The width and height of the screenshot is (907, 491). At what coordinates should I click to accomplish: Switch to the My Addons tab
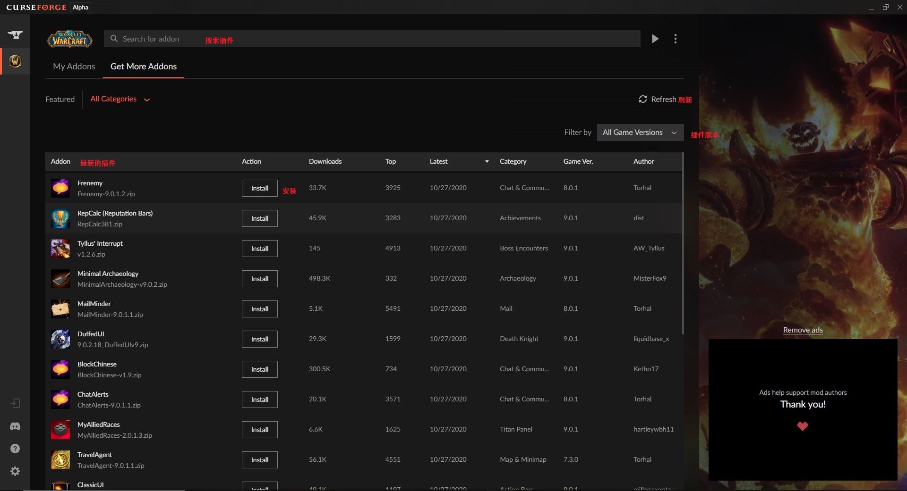(74, 67)
